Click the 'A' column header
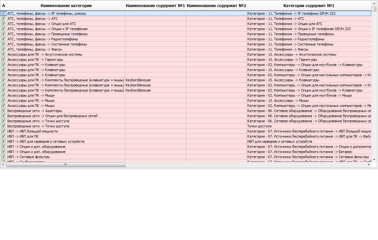 [4, 5]
